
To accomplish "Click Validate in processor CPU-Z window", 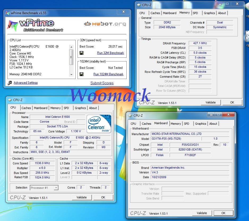I will (x=81, y=197).
